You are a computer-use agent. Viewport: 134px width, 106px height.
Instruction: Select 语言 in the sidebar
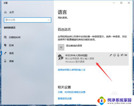[11, 53]
